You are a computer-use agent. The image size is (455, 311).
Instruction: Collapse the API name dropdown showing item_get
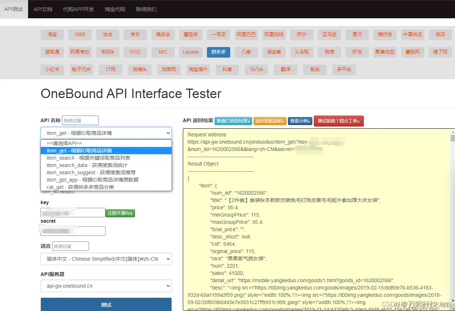tap(106, 133)
